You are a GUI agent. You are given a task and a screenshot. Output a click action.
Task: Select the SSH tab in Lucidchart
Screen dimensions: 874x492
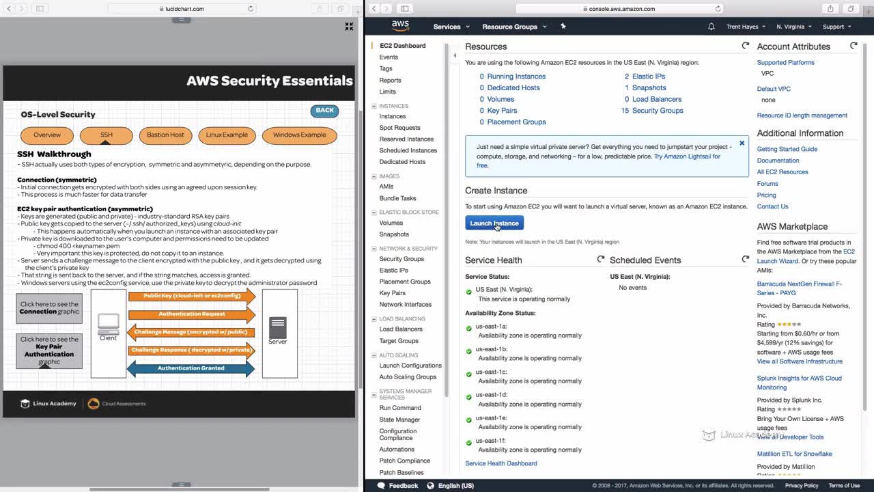pos(107,135)
